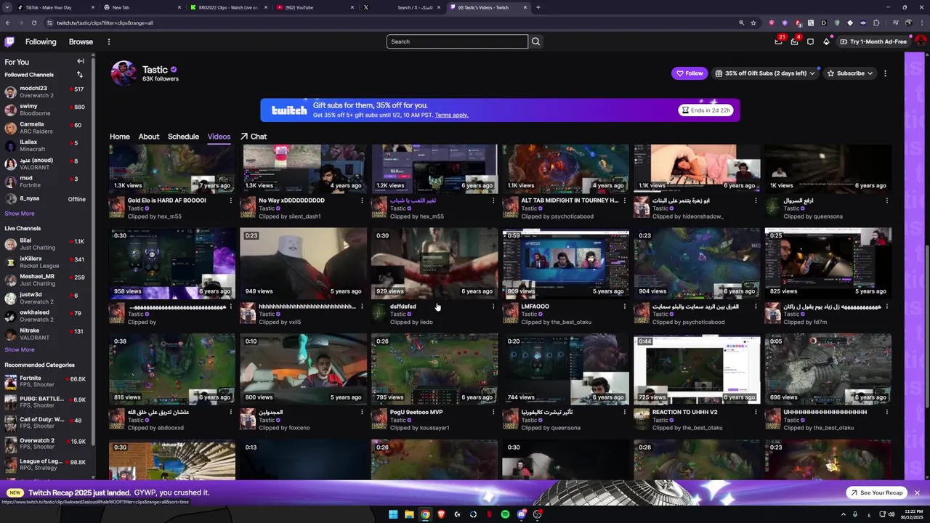Click the search magnifier button

click(x=535, y=41)
